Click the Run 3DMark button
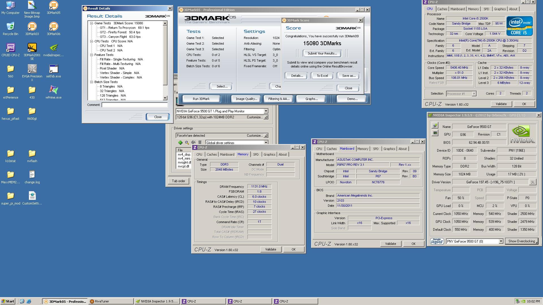The image size is (543, 305). 201,99
